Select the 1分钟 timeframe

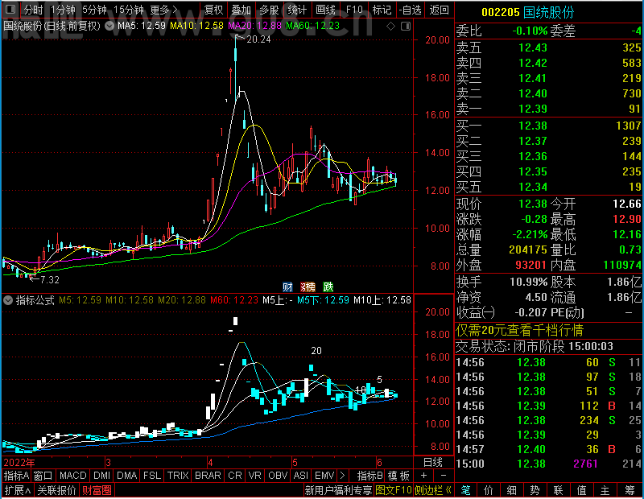tap(63, 10)
